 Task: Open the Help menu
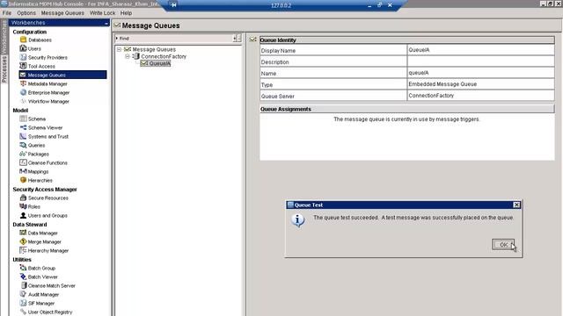126,13
